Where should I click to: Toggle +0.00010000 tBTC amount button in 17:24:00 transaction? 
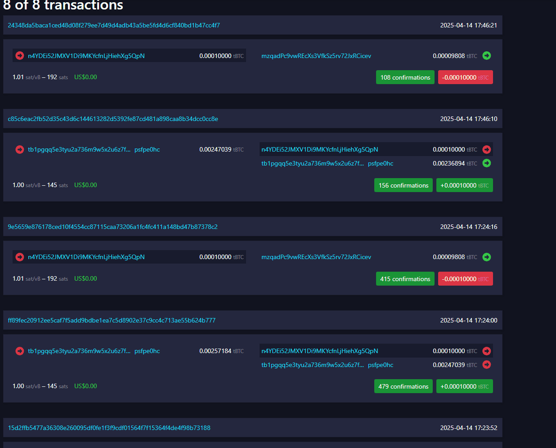click(465, 386)
